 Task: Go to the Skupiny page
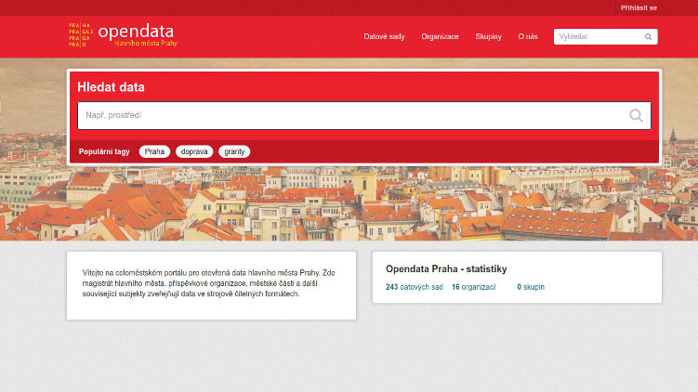click(488, 36)
